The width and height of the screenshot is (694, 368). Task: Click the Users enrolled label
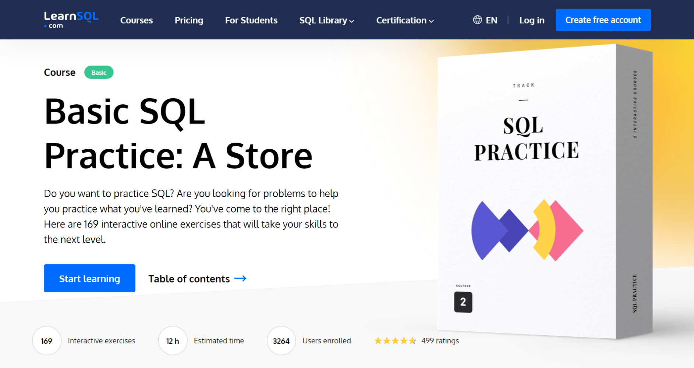(x=327, y=341)
